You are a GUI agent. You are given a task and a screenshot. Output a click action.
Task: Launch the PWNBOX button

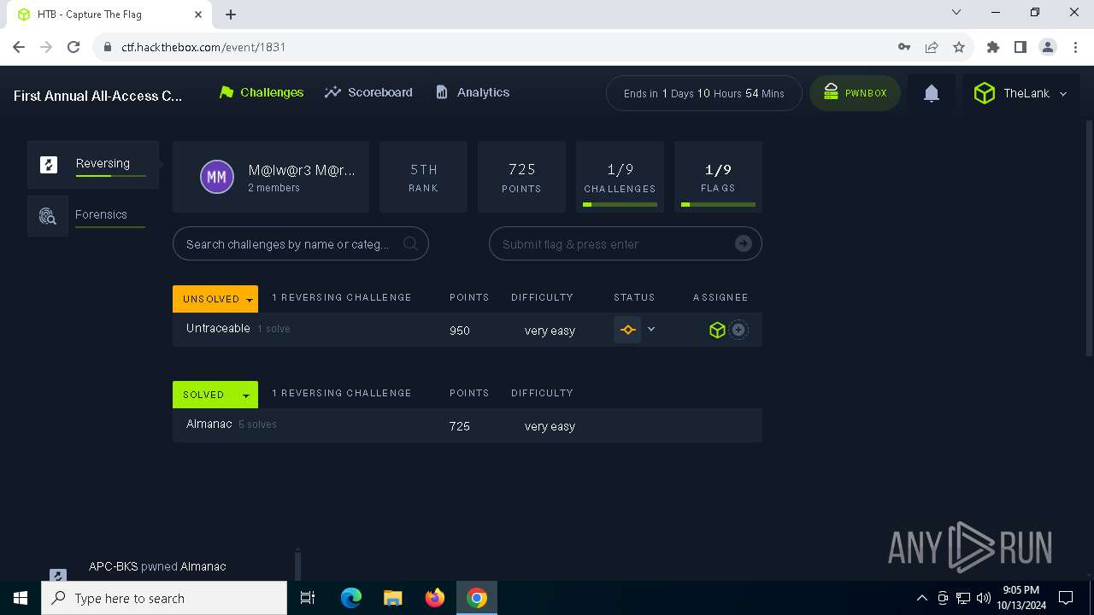coord(855,93)
